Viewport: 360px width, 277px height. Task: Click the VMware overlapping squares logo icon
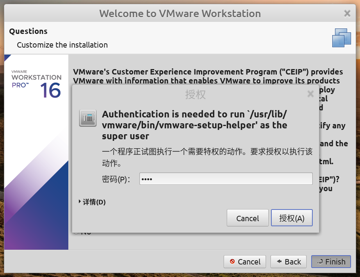click(x=341, y=38)
